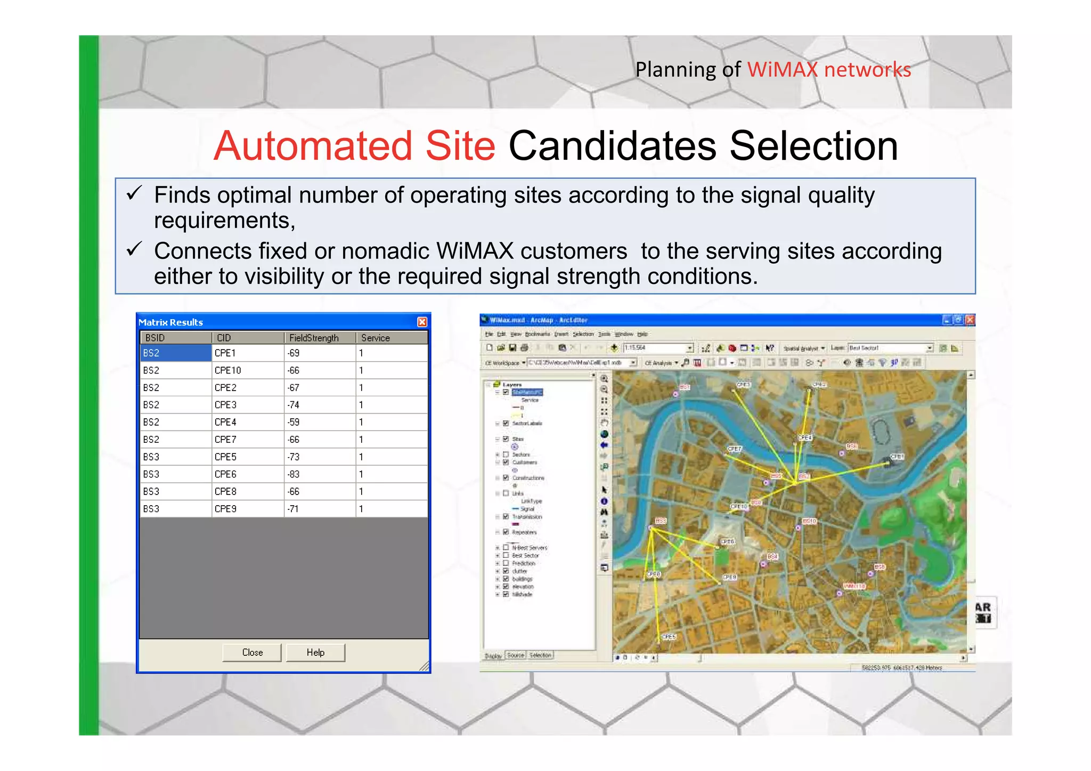Click the Print icon in ArcMap toolbar
This screenshot has width=1091, height=771.
(x=524, y=348)
